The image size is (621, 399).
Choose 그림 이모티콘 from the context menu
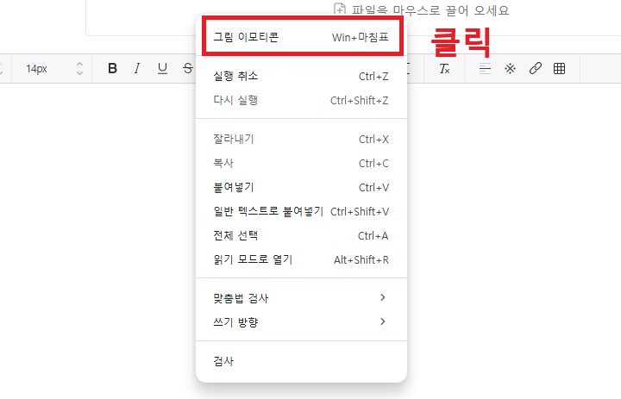tap(301, 37)
